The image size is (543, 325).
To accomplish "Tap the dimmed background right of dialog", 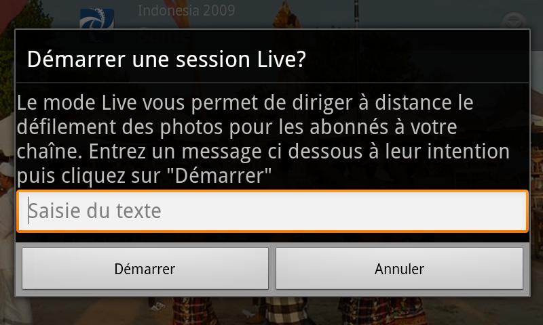I will [x=537, y=162].
